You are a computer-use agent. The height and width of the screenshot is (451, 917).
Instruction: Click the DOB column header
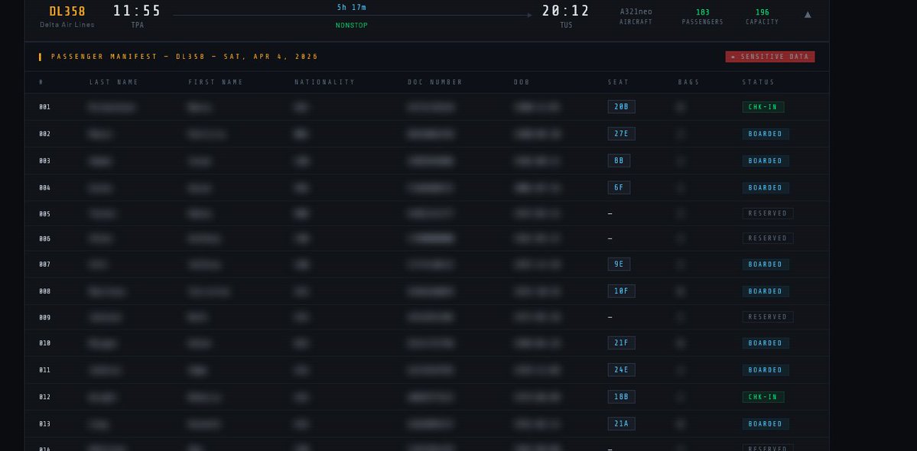522,83
